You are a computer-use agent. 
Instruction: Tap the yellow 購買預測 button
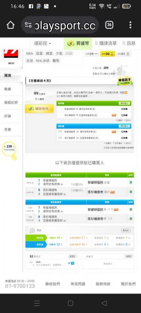39,109
